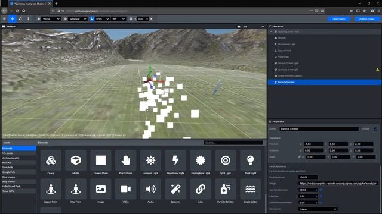Viewport: 382px width, 214px height.
Task: Toggle the snapping magnet button
Action: (x=92, y=19)
